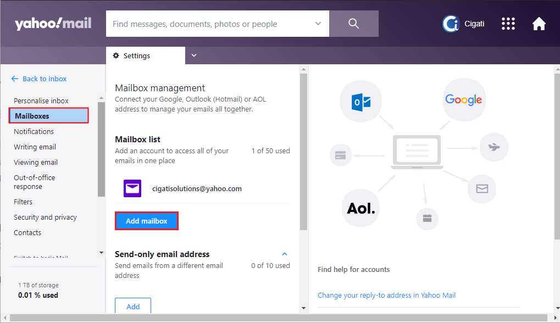Click the middle panel scrollbar thumb
This screenshot has height=323, width=560.
point(303,152)
